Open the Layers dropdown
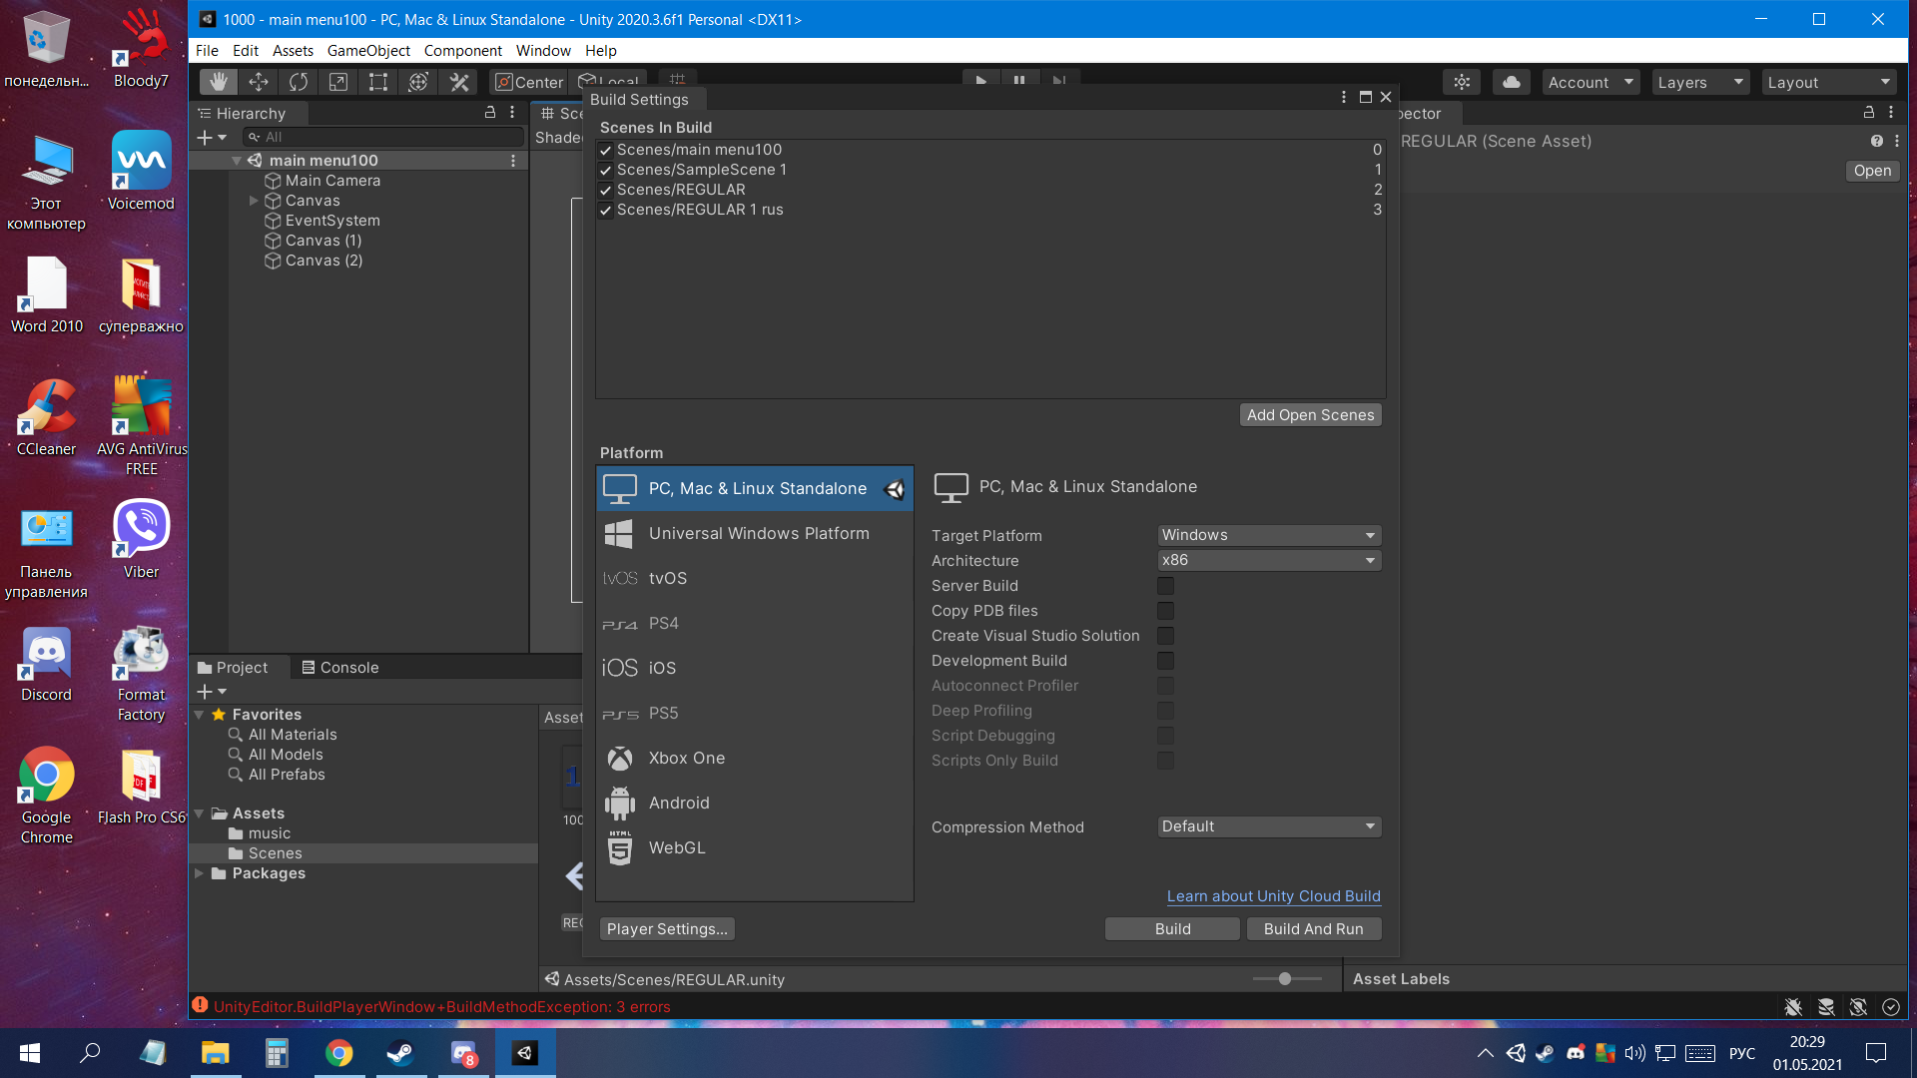 [x=1700, y=82]
